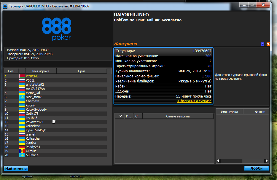Click the flag beside KusokSvobody

pos(22,109)
